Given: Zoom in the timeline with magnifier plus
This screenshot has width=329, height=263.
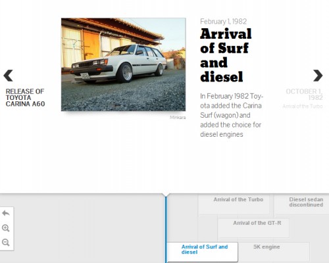Looking at the screenshot, I should pyautogui.click(x=6, y=228).
